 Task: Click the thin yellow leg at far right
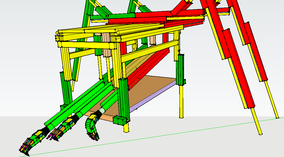pyautogui.click(x=271, y=100)
